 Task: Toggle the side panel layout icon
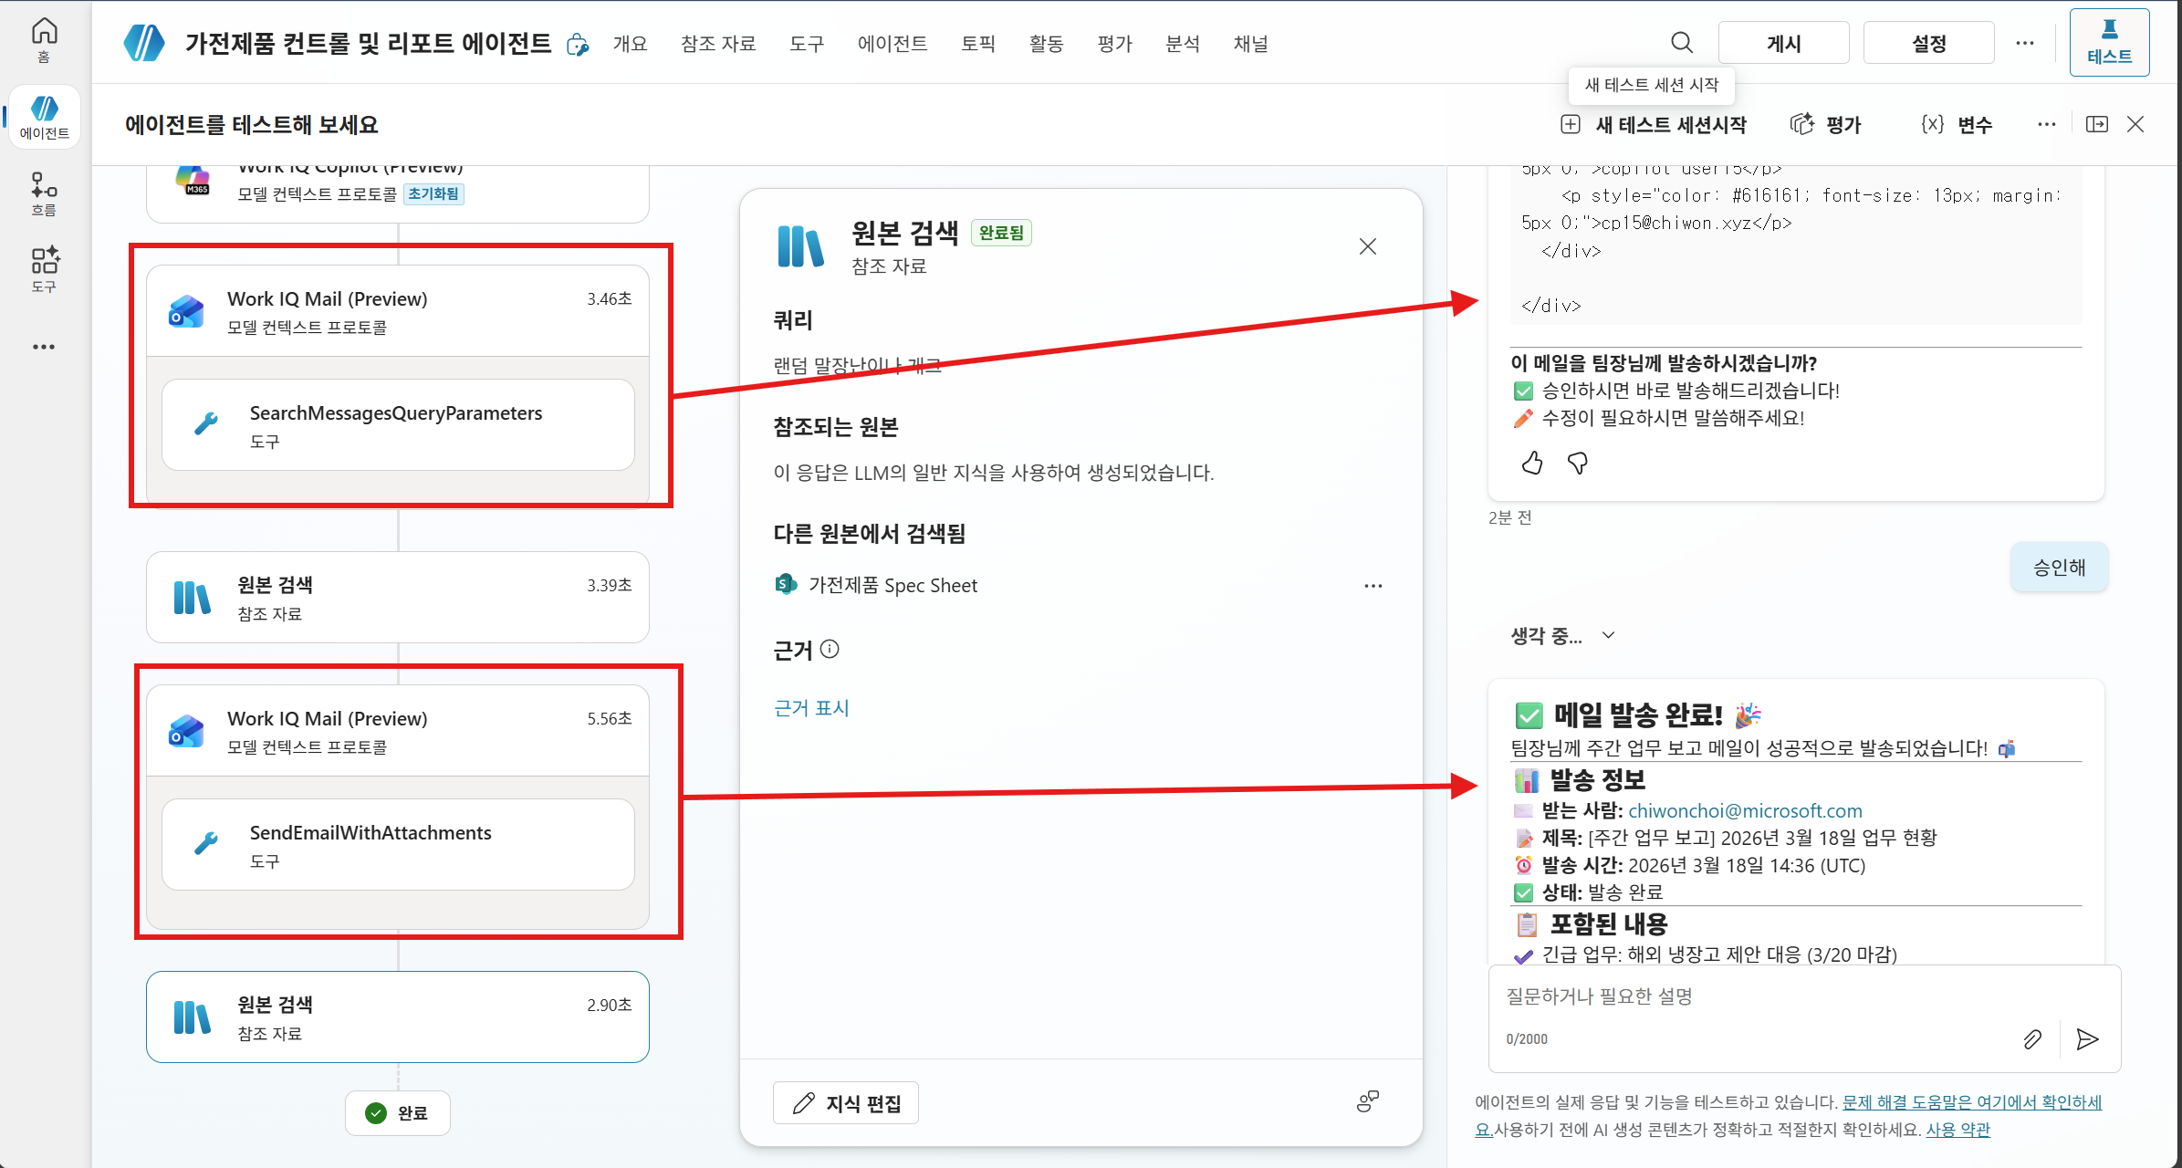[2097, 124]
